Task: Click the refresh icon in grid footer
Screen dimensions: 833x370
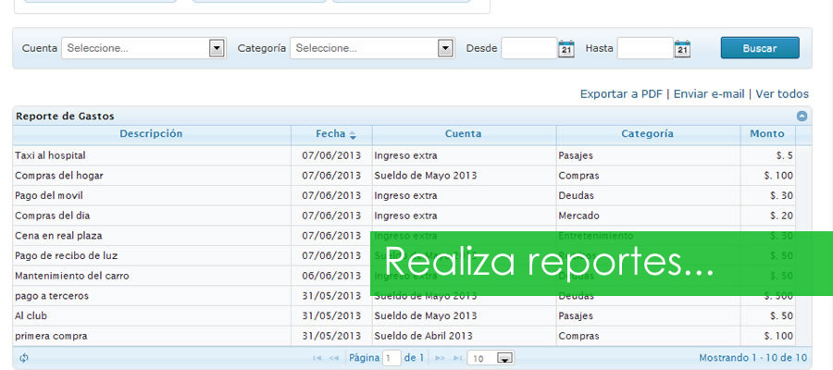Action: pos(24,358)
